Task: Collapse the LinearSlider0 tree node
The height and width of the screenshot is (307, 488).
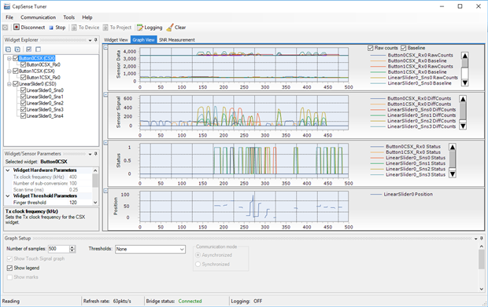Action: click(9, 84)
